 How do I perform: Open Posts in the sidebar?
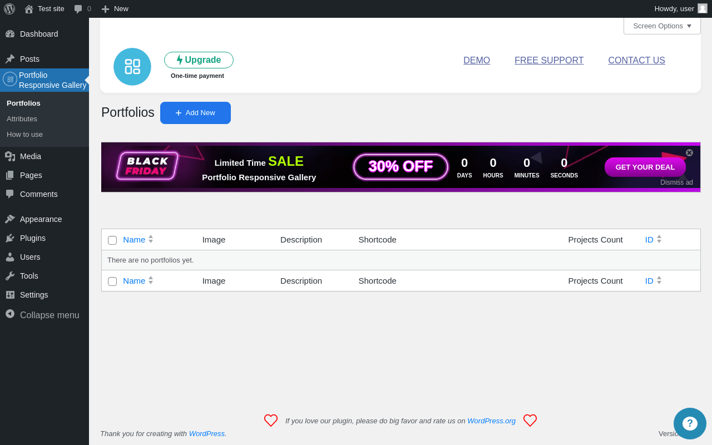coord(44,59)
